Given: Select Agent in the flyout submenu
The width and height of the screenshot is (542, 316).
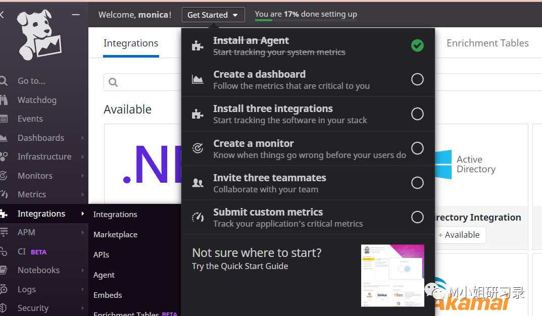Looking at the screenshot, I should click(x=104, y=275).
